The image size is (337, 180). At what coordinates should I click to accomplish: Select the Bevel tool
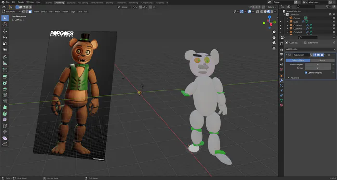5,89
